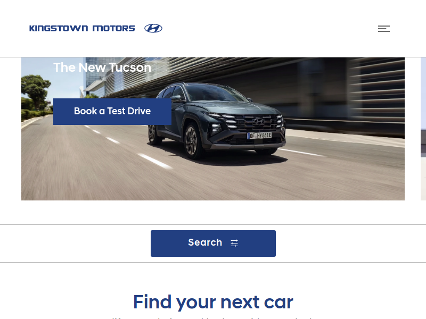426x319 pixels.
Task: Click The New Tucson banner title
Action: [102, 68]
